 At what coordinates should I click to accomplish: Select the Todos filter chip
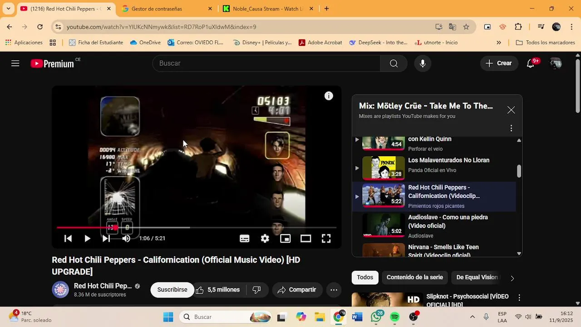(x=365, y=277)
